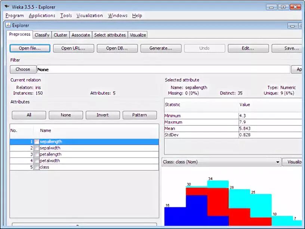Screen dimensions: 305x229
Task: Switch to the Visualize tab
Action: [x=138, y=35]
